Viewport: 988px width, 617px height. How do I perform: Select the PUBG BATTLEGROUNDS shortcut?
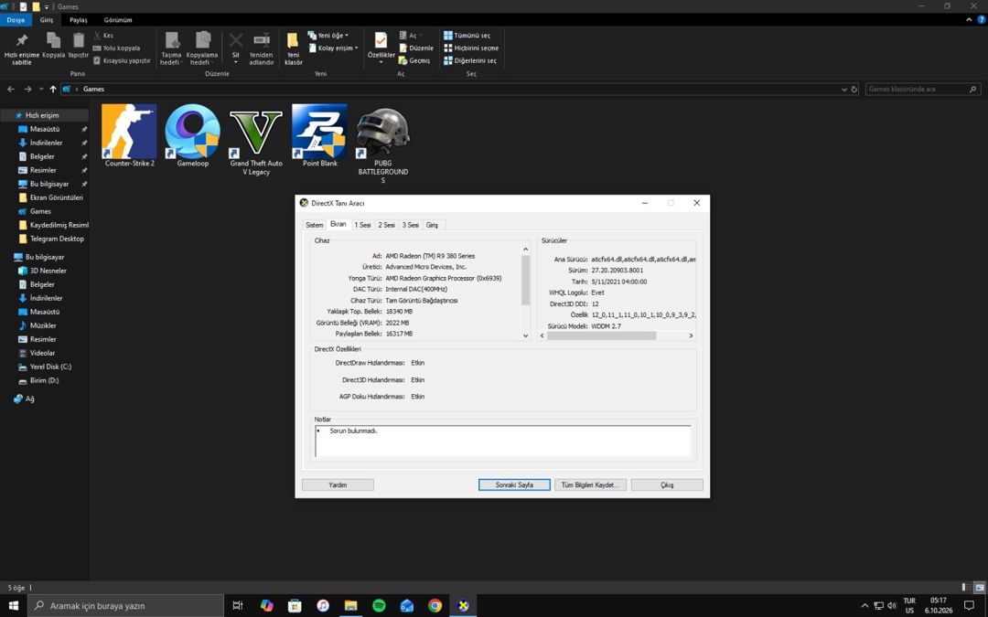382,144
